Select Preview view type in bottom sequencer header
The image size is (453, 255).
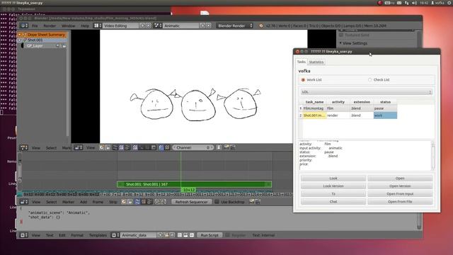pos(144,202)
